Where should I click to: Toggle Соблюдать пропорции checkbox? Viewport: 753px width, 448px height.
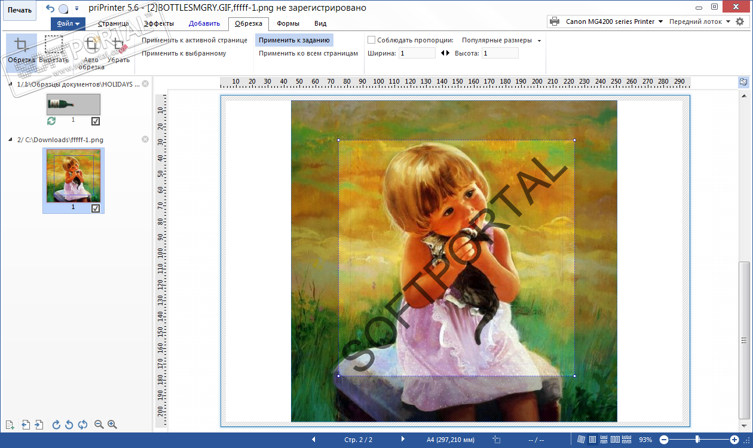tap(371, 40)
